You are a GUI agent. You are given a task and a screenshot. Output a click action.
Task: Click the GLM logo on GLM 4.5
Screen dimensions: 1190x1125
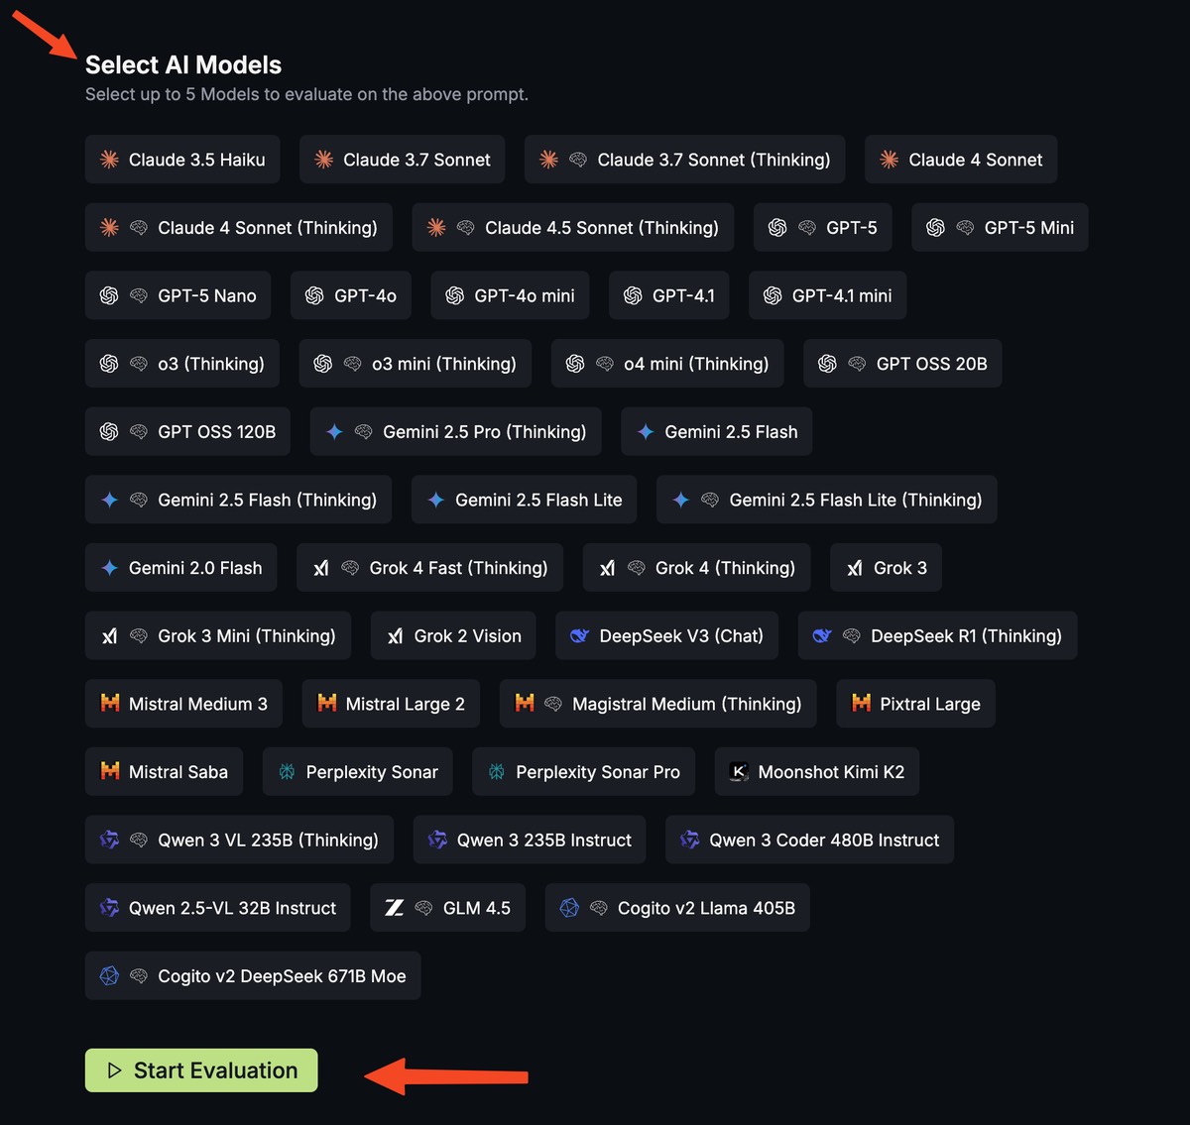[396, 907]
